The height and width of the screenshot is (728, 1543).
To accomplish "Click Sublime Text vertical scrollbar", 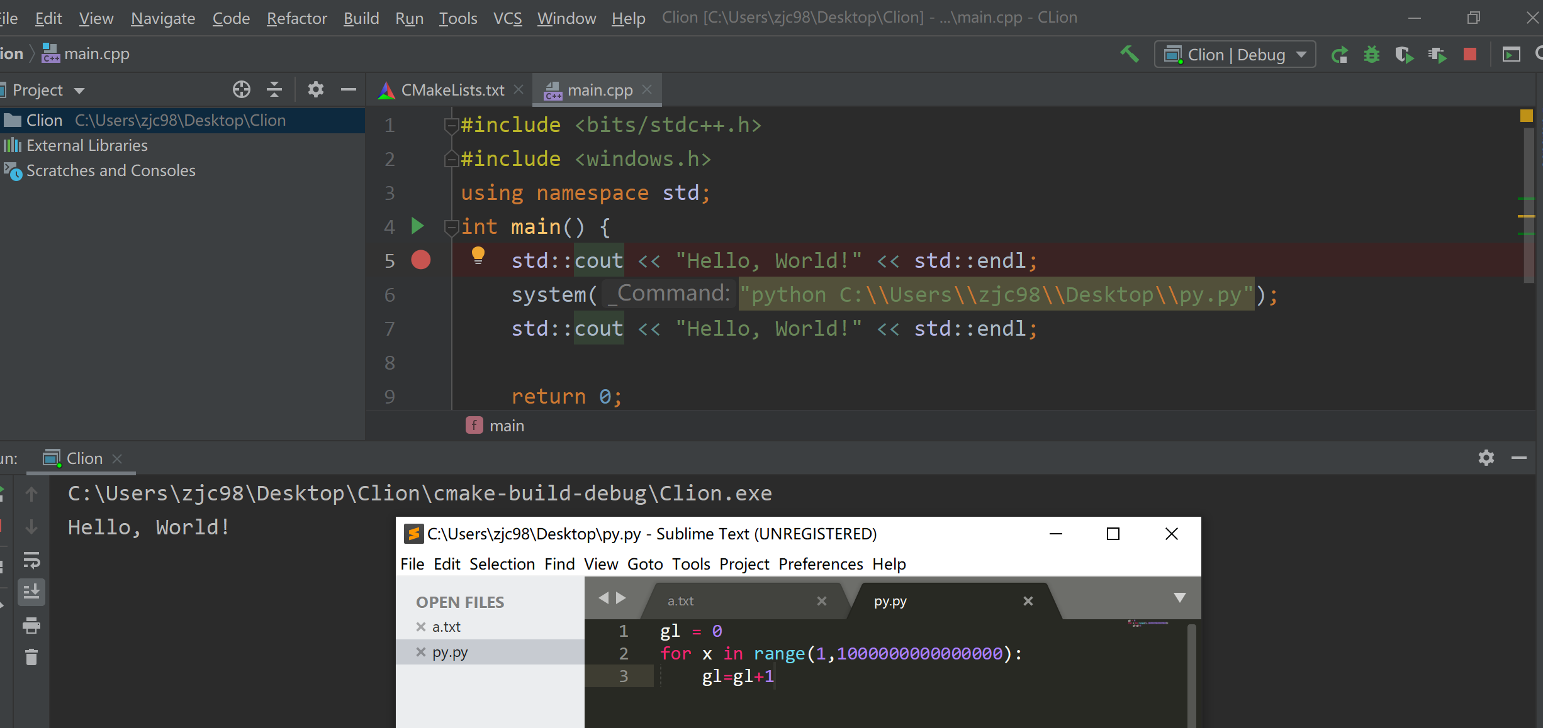I will [x=1191, y=676].
